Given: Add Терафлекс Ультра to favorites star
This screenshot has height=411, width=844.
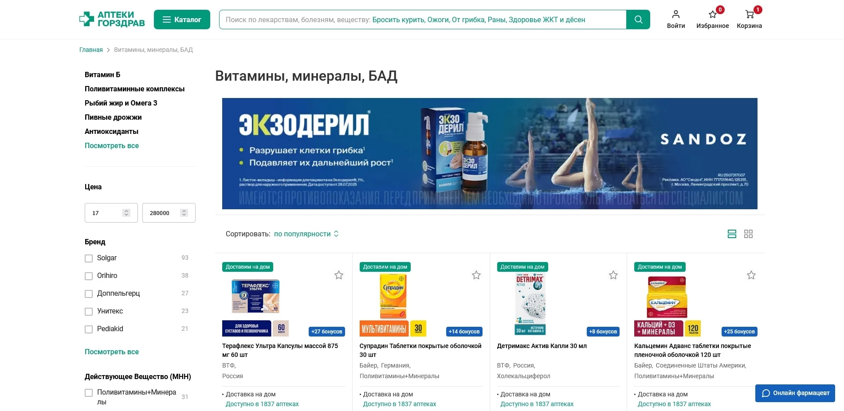Looking at the screenshot, I should (339, 275).
